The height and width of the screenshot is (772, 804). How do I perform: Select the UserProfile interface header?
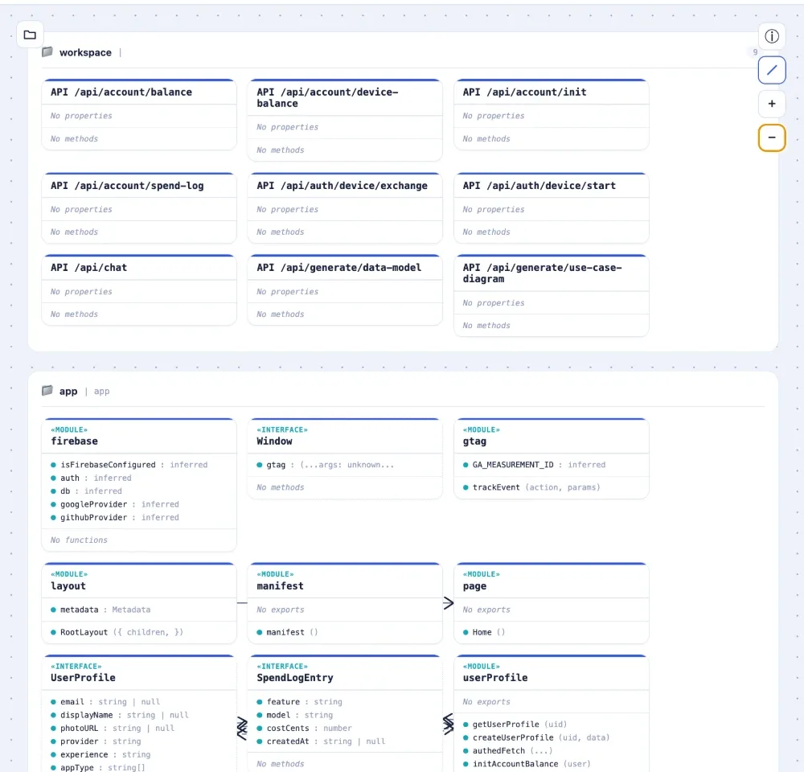pos(139,672)
